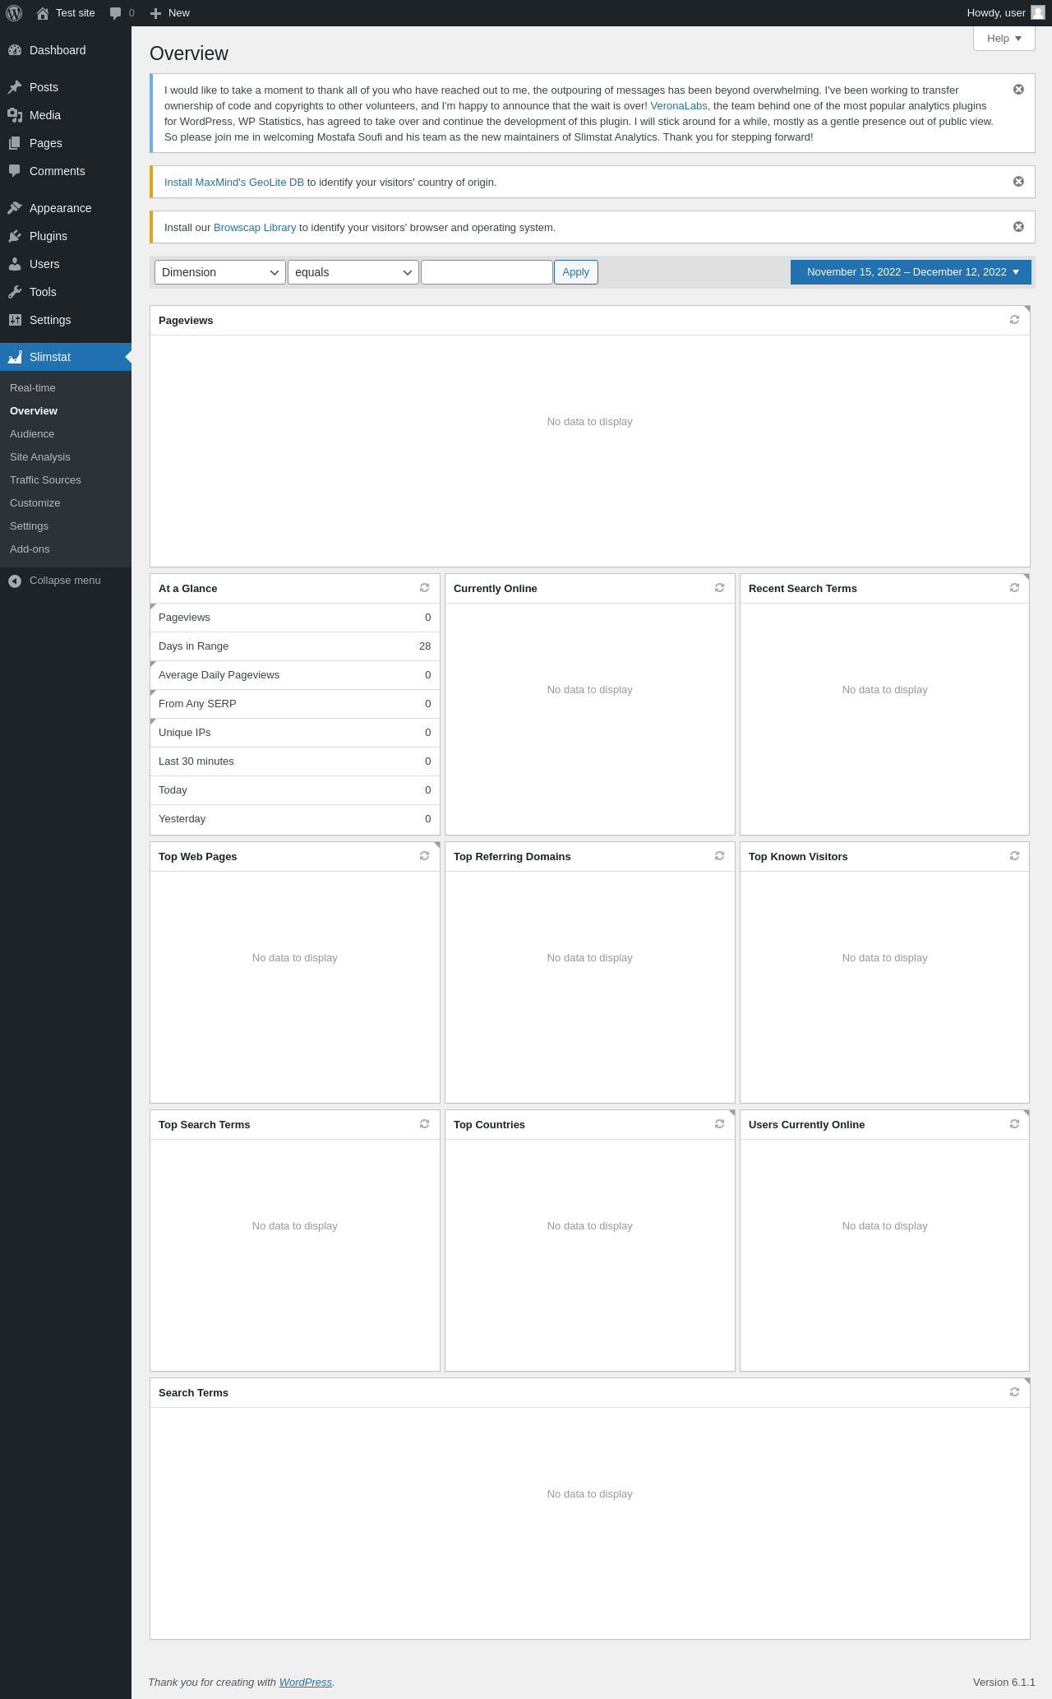Open the Dashboard menu
The height and width of the screenshot is (1699, 1052).
click(66, 50)
